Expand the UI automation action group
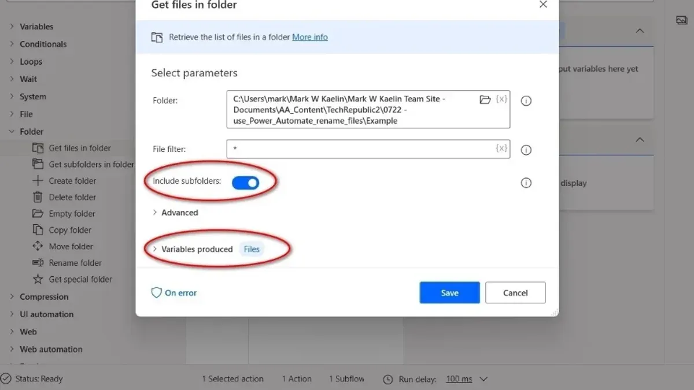This screenshot has width=694, height=390. pos(12,314)
